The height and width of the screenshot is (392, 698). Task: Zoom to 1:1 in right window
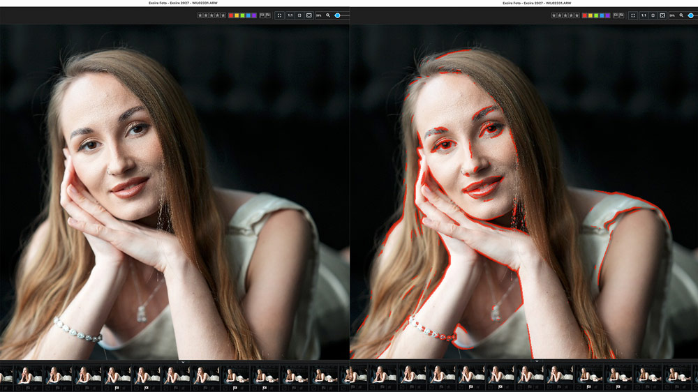[644, 15]
